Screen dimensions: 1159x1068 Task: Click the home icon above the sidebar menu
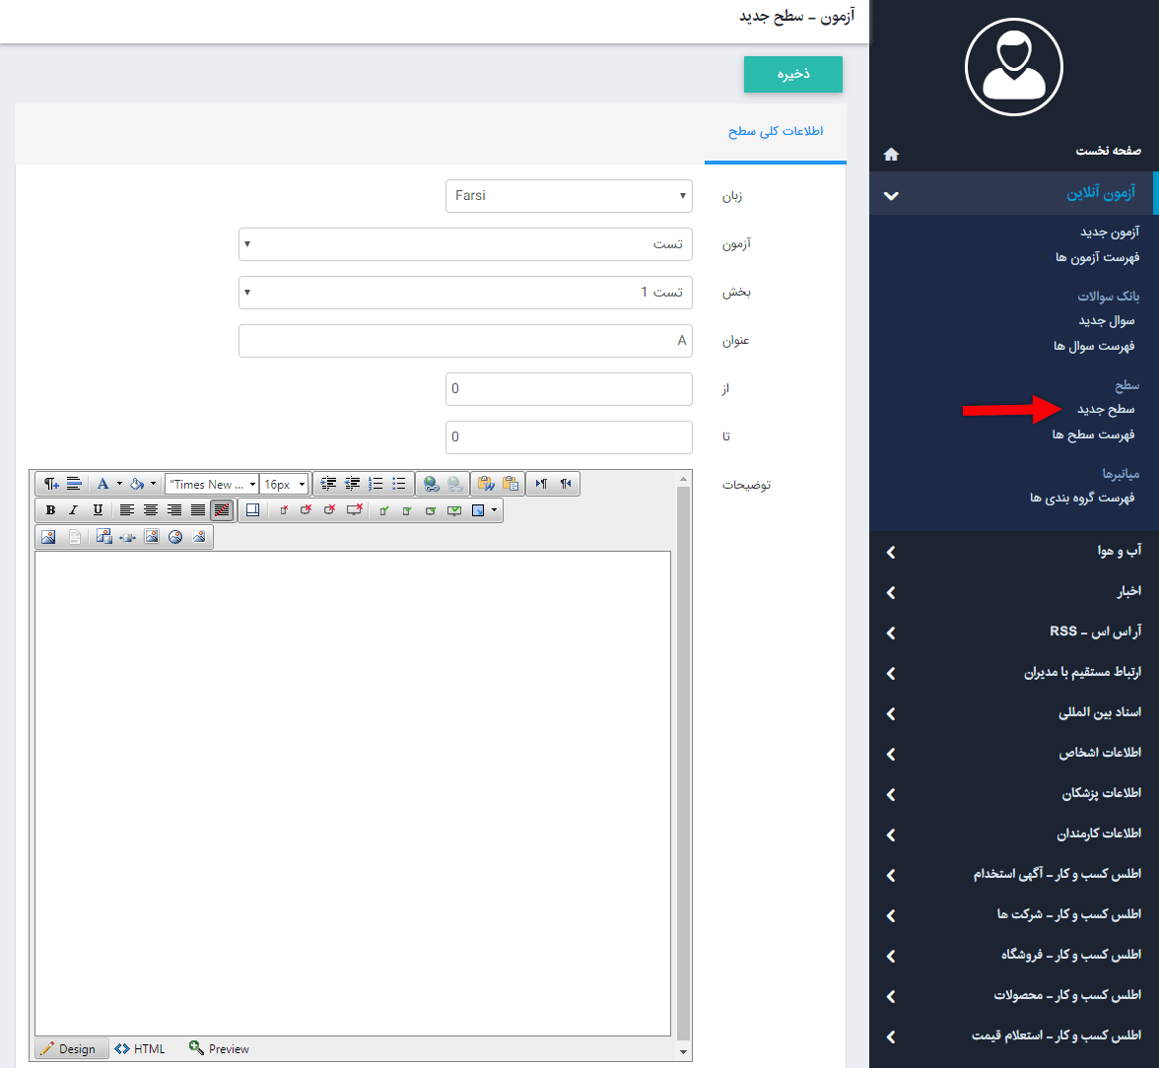891,154
